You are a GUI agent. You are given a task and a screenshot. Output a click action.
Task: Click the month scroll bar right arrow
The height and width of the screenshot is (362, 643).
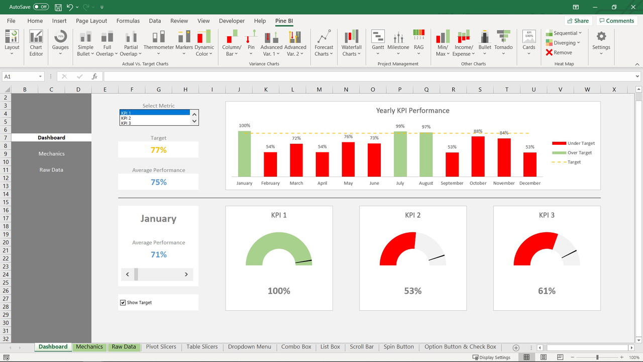coord(186,275)
